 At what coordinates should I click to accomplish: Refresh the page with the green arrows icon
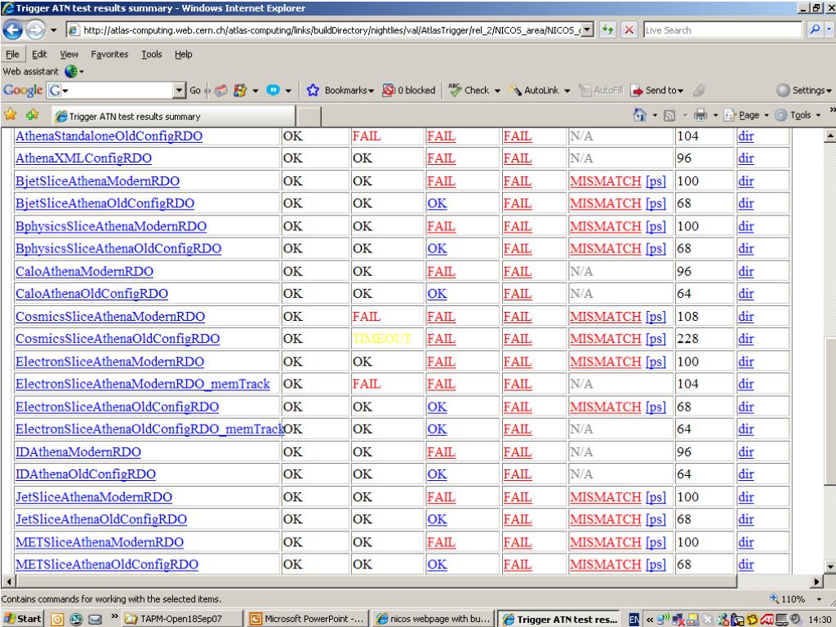coord(607,30)
